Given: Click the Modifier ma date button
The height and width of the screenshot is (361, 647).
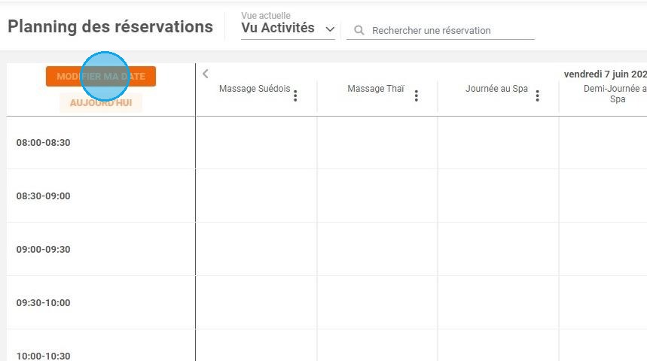Looking at the screenshot, I should pos(101,76).
